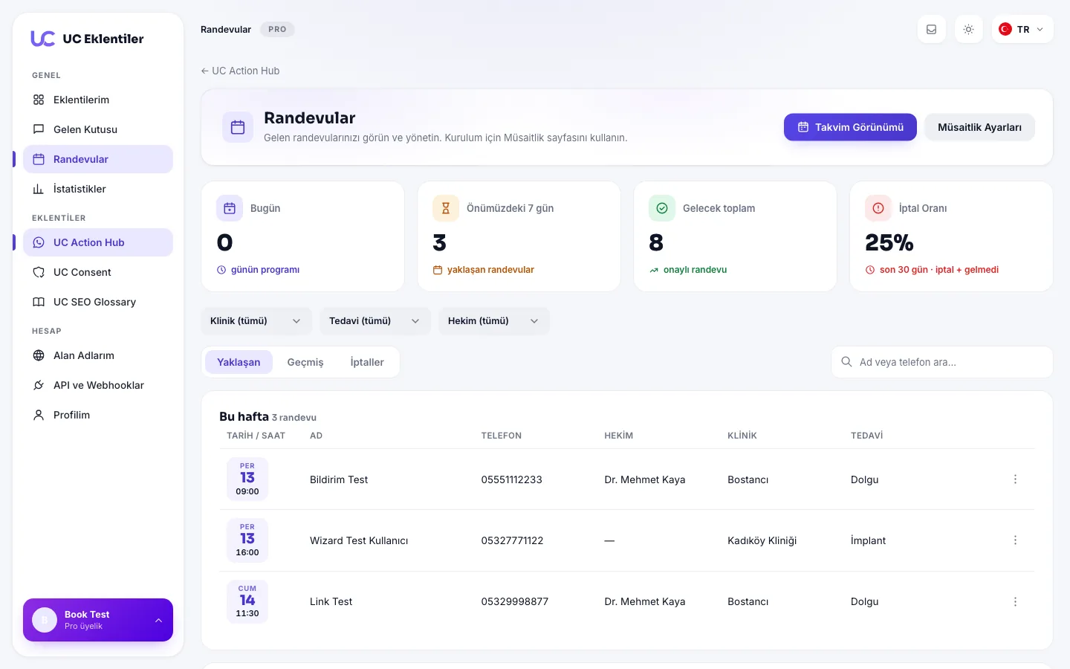Image resolution: width=1070 pixels, height=669 pixels.
Task: Click phone number 05329998877
Action: pos(515,601)
